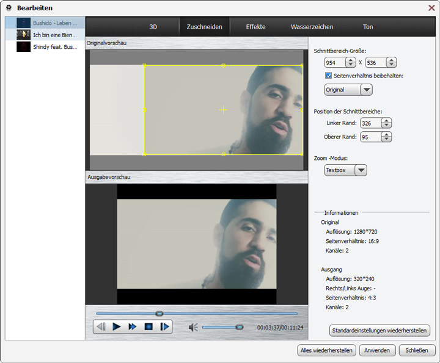Click the playback time 00:03:37/00:11:24
This screenshot has width=440, height=363.
pyautogui.click(x=280, y=328)
